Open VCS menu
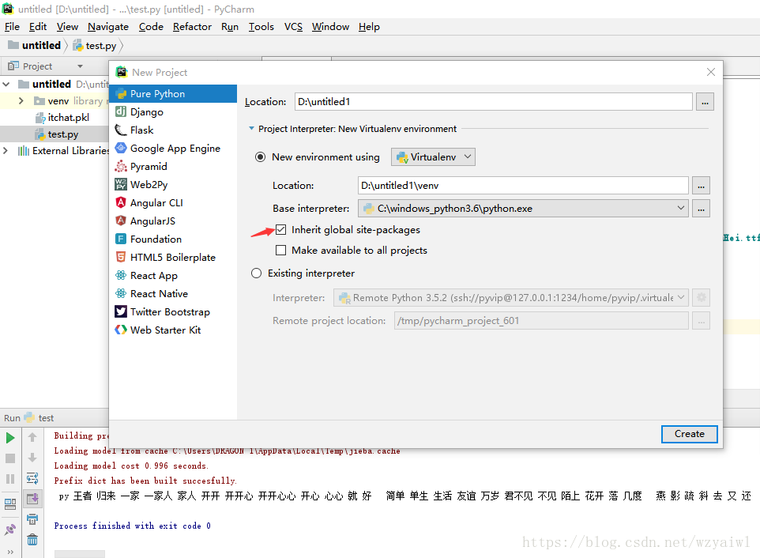The width and height of the screenshot is (760, 558). pos(293,27)
